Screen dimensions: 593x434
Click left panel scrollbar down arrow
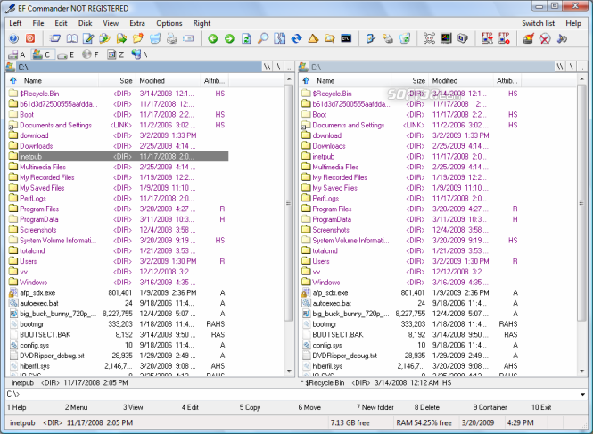[289, 371]
